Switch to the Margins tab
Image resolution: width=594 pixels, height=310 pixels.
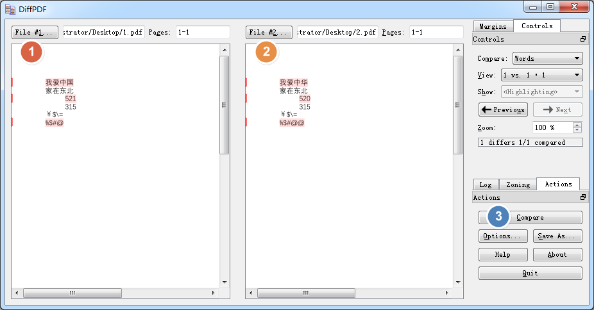(493, 26)
